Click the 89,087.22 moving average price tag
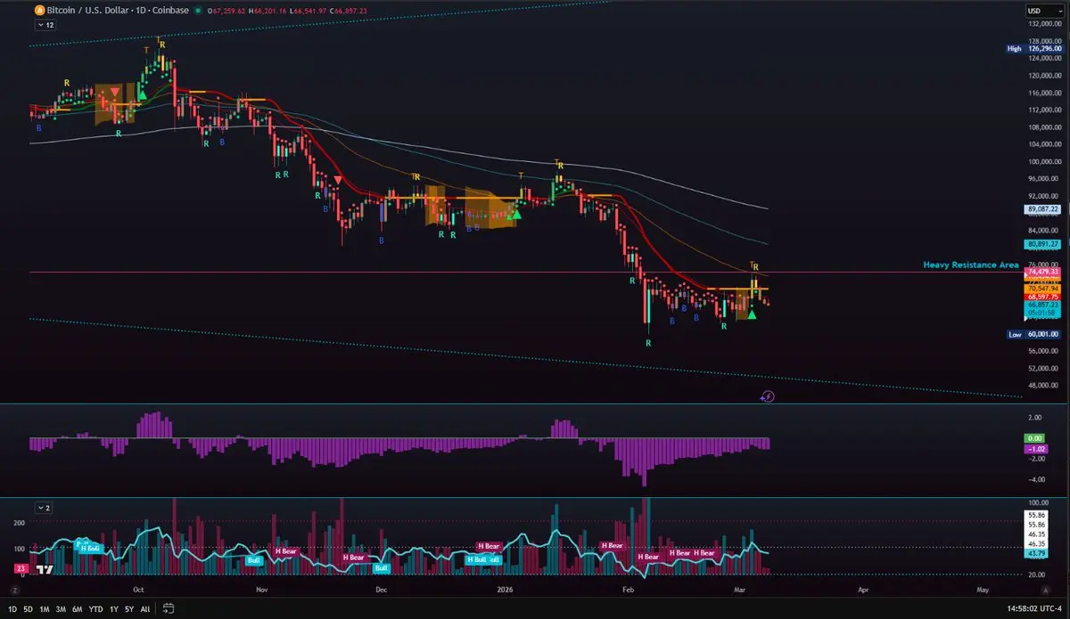The image size is (1070, 619). click(1044, 209)
